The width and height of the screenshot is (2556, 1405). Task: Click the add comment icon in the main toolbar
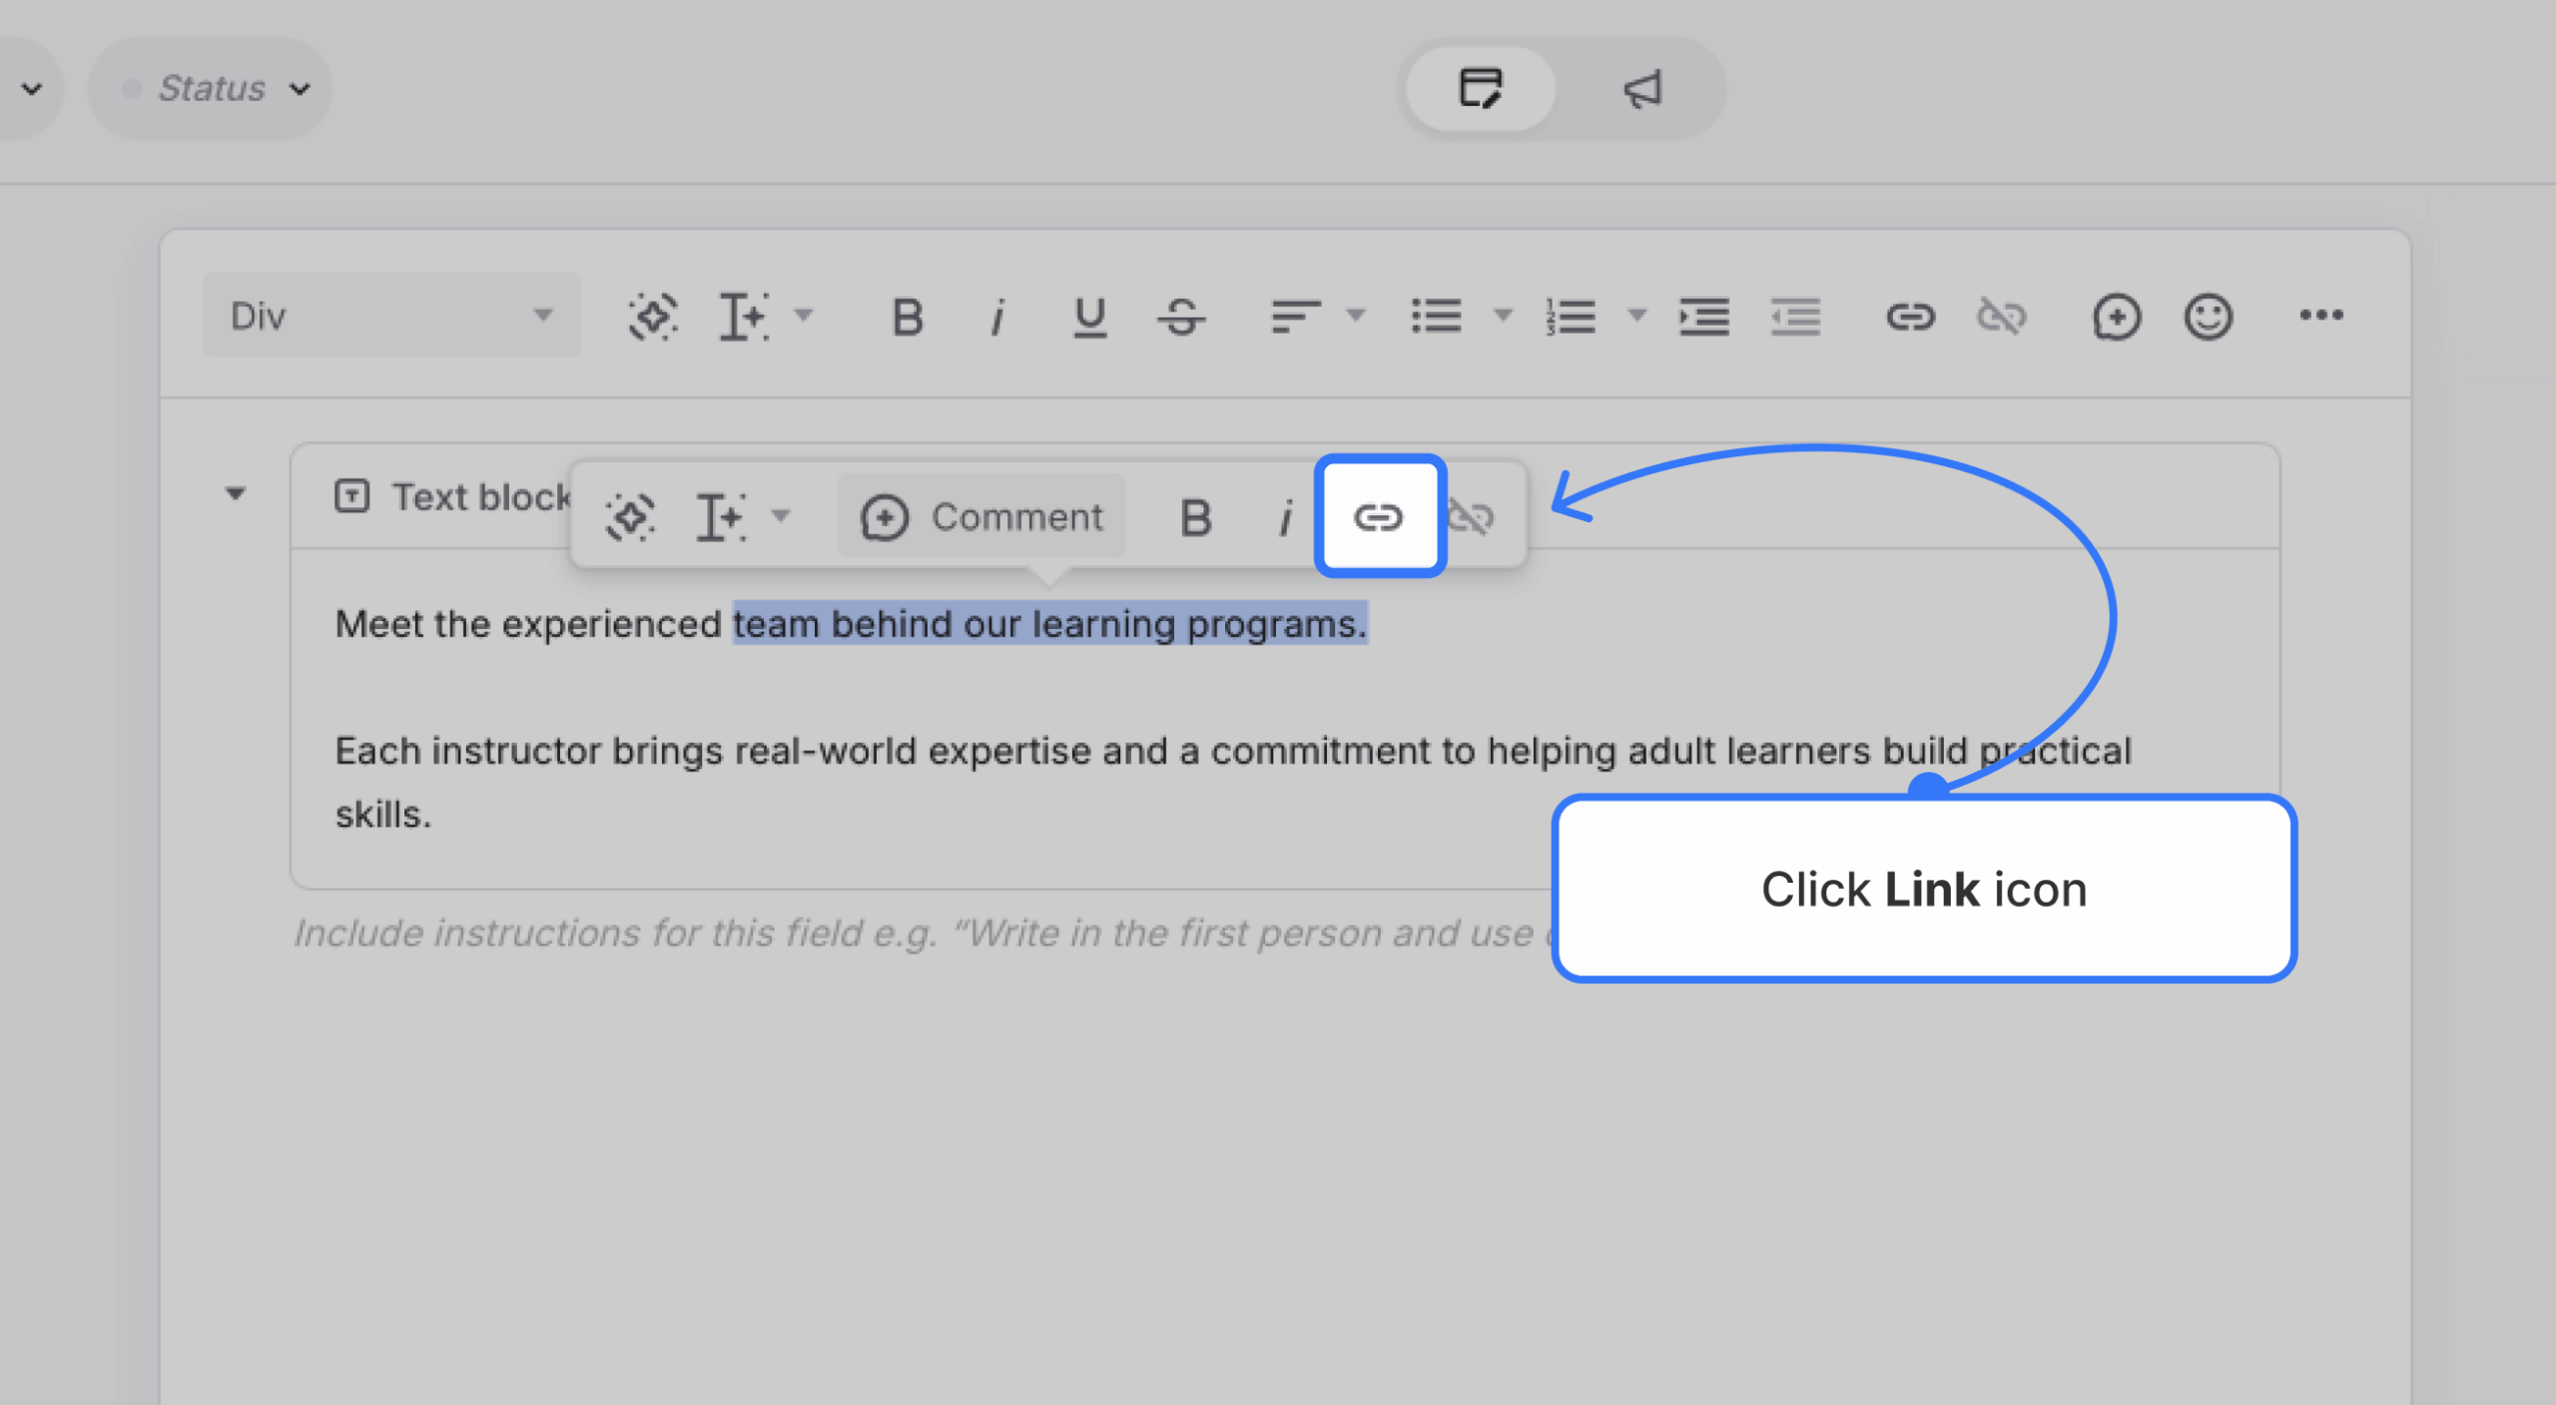pyautogui.click(x=2119, y=317)
